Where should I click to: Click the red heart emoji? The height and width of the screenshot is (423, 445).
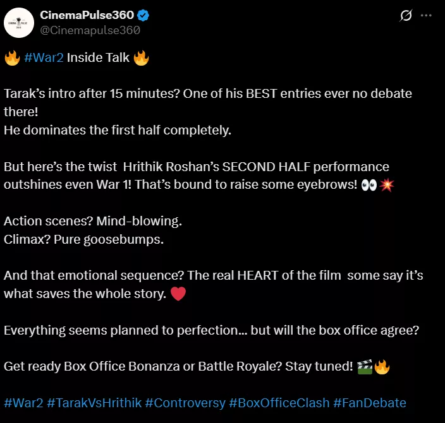[178, 294]
